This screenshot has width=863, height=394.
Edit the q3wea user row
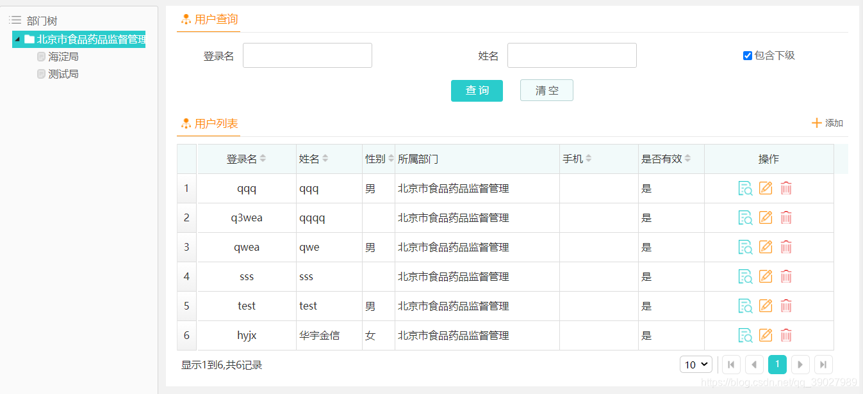(x=766, y=217)
